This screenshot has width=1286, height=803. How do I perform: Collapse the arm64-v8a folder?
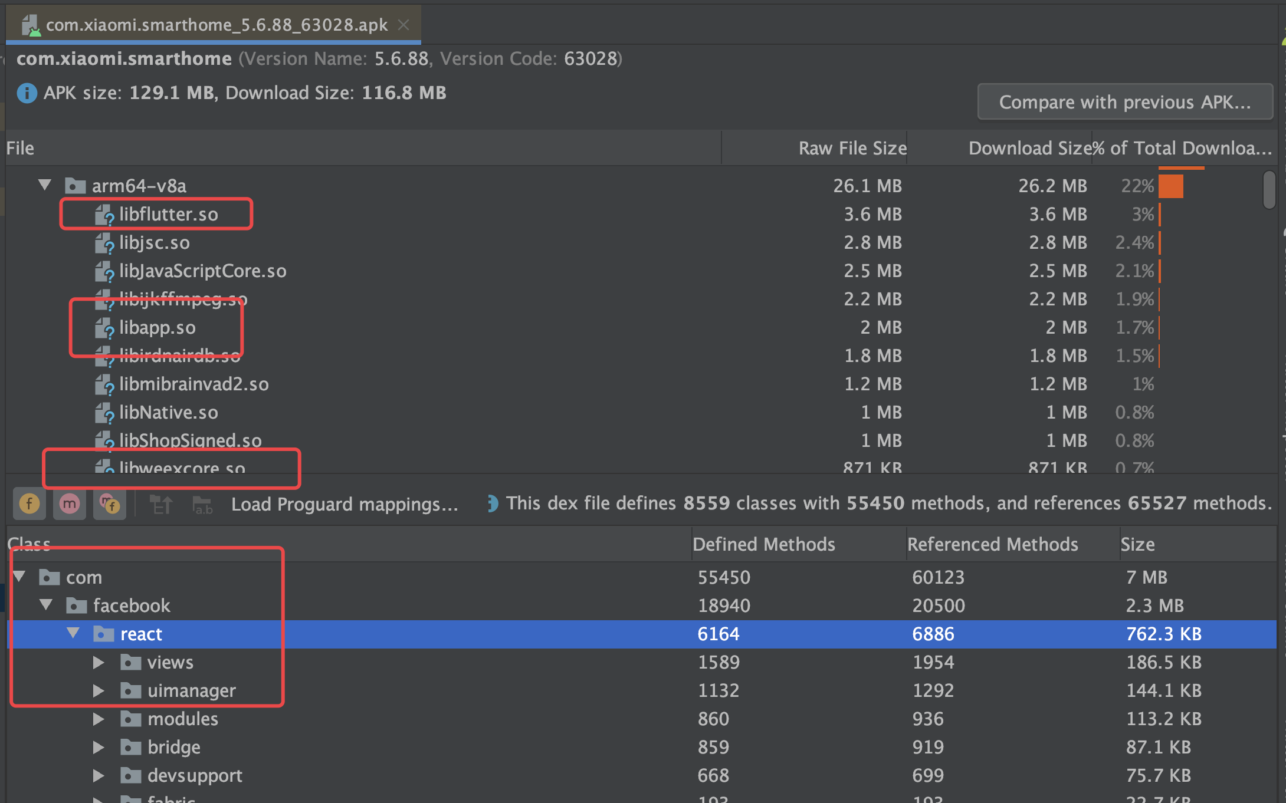pyautogui.click(x=45, y=185)
